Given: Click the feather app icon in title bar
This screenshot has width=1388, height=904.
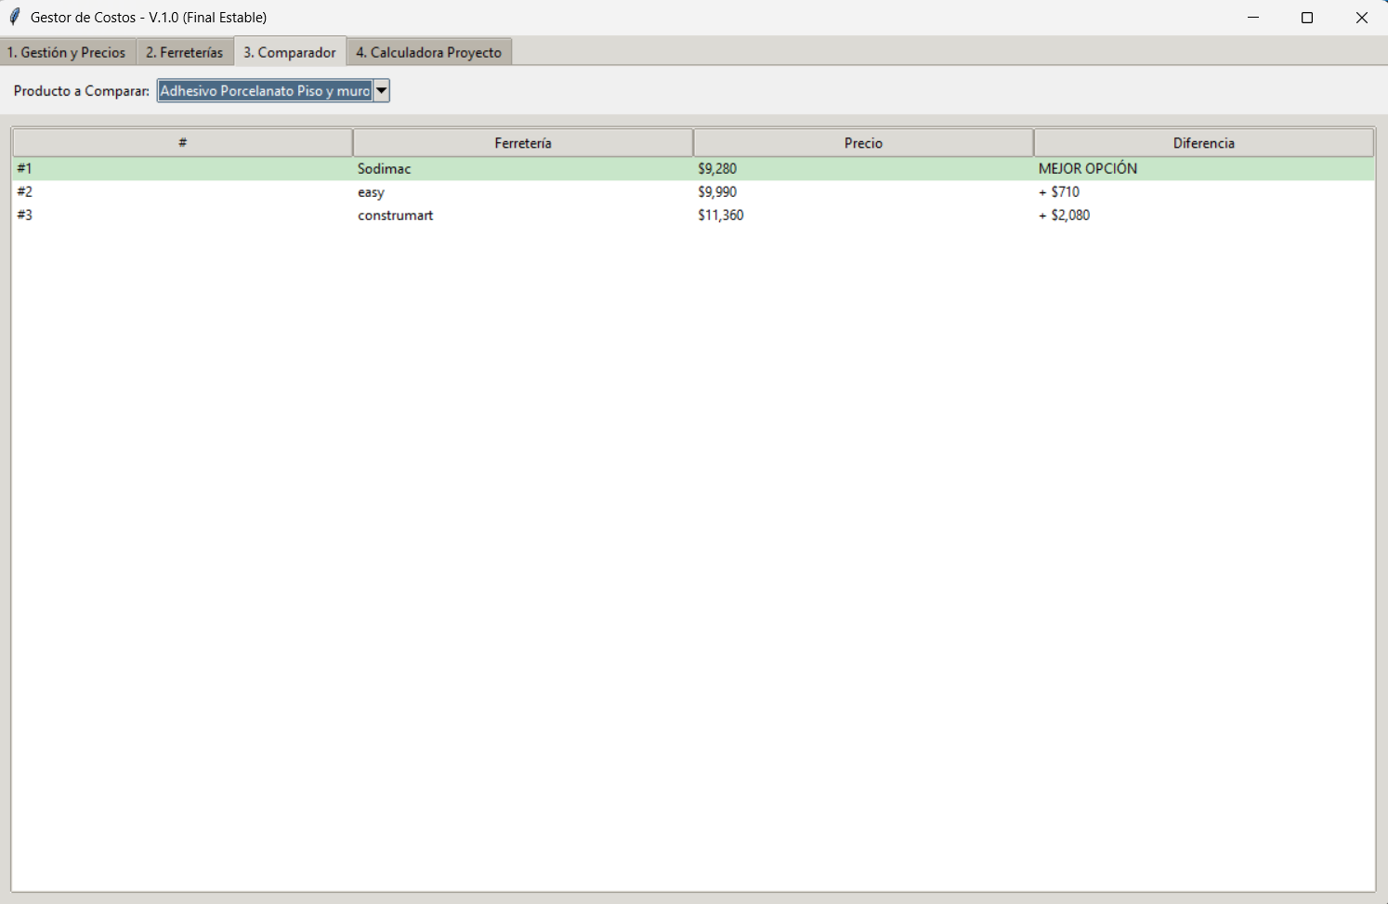Looking at the screenshot, I should 14,17.
